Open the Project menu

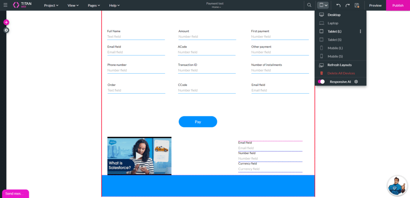(x=51, y=5)
